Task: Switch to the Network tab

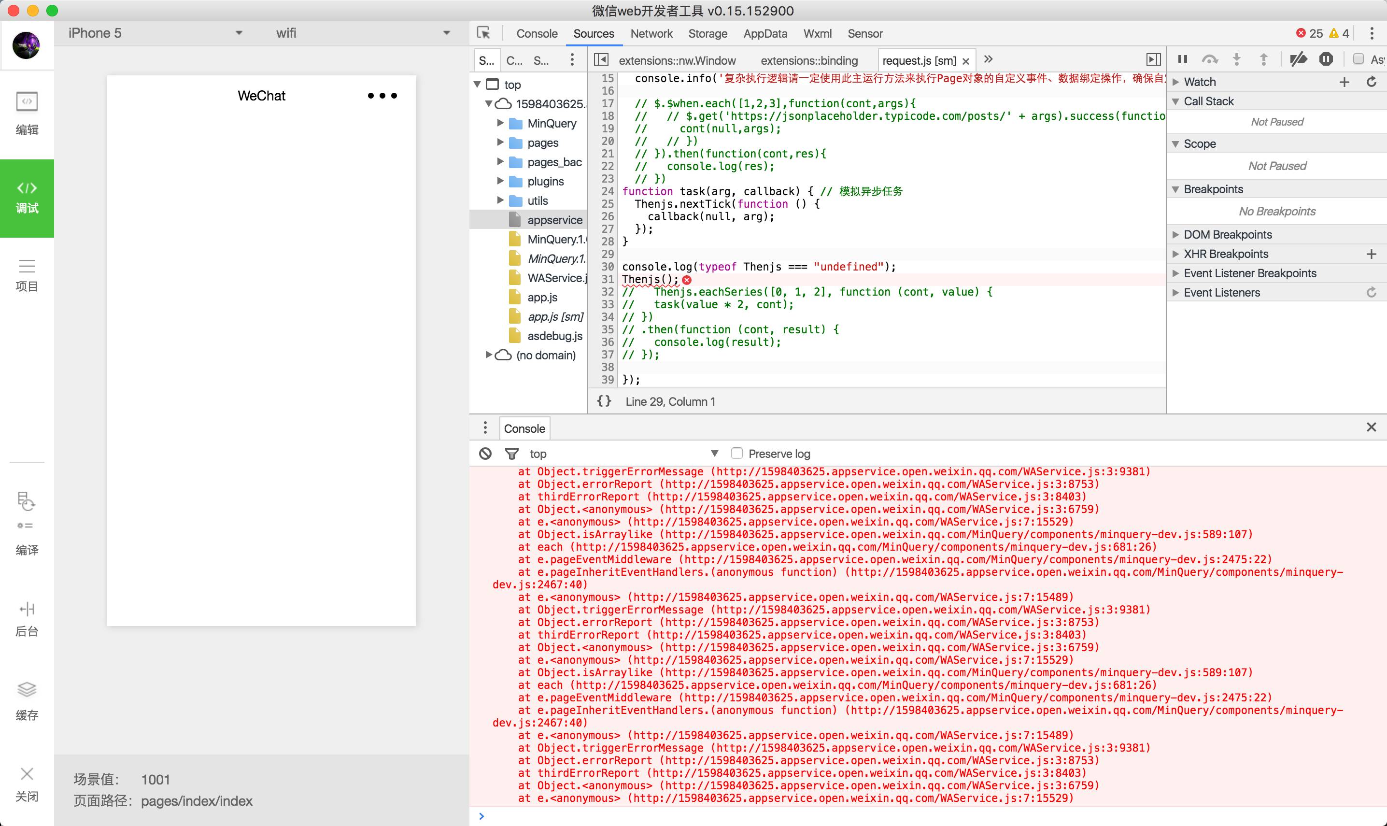Action: pyautogui.click(x=651, y=33)
